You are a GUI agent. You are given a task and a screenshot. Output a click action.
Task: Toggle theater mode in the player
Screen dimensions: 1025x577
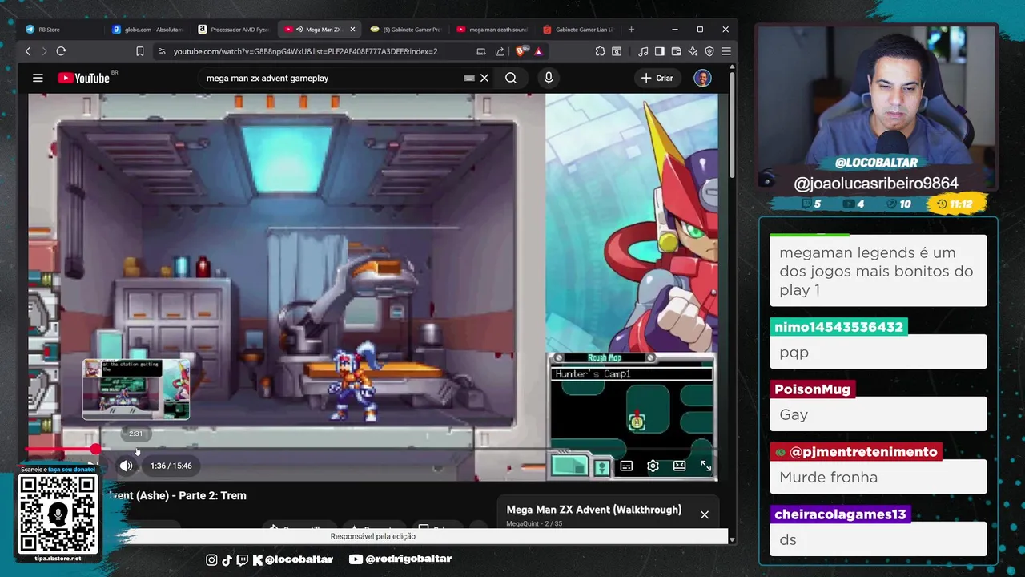click(x=679, y=466)
